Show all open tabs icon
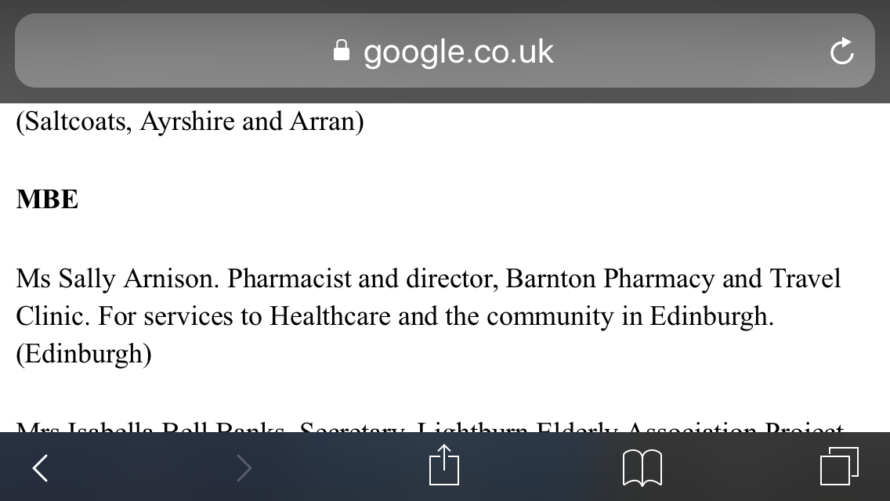The width and height of the screenshot is (890, 501). click(x=840, y=467)
